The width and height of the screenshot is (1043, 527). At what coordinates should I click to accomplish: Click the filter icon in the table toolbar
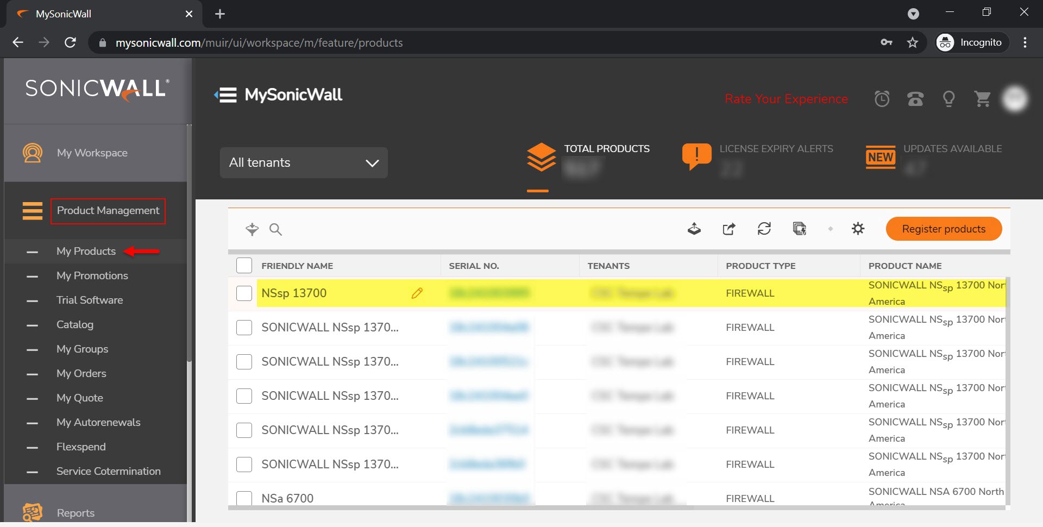pos(252,229)
